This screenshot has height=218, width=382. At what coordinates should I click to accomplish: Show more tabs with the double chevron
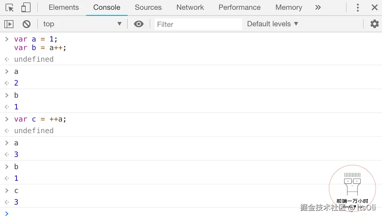click(x=318, y=8)
